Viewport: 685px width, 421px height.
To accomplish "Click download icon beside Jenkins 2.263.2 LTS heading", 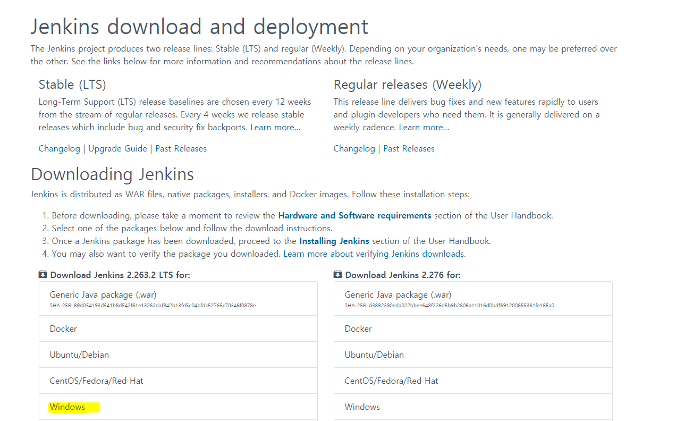I will [x=43, y=275].
